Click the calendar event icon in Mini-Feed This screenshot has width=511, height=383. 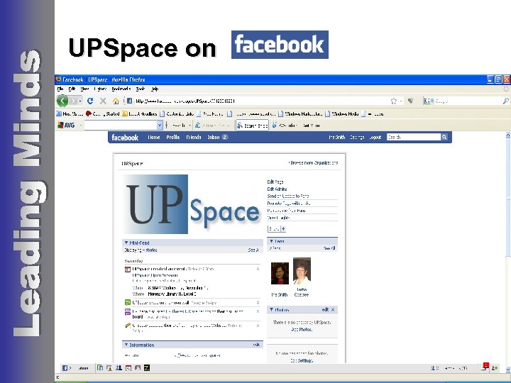point(128,270)
